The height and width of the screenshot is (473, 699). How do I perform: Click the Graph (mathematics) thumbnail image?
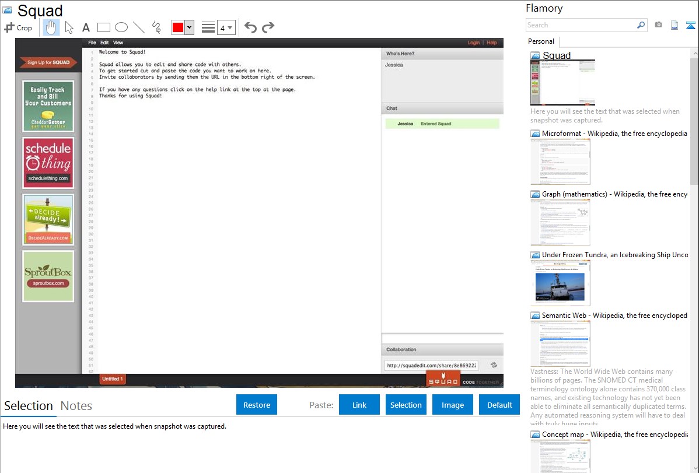click(x=560, y=222)
